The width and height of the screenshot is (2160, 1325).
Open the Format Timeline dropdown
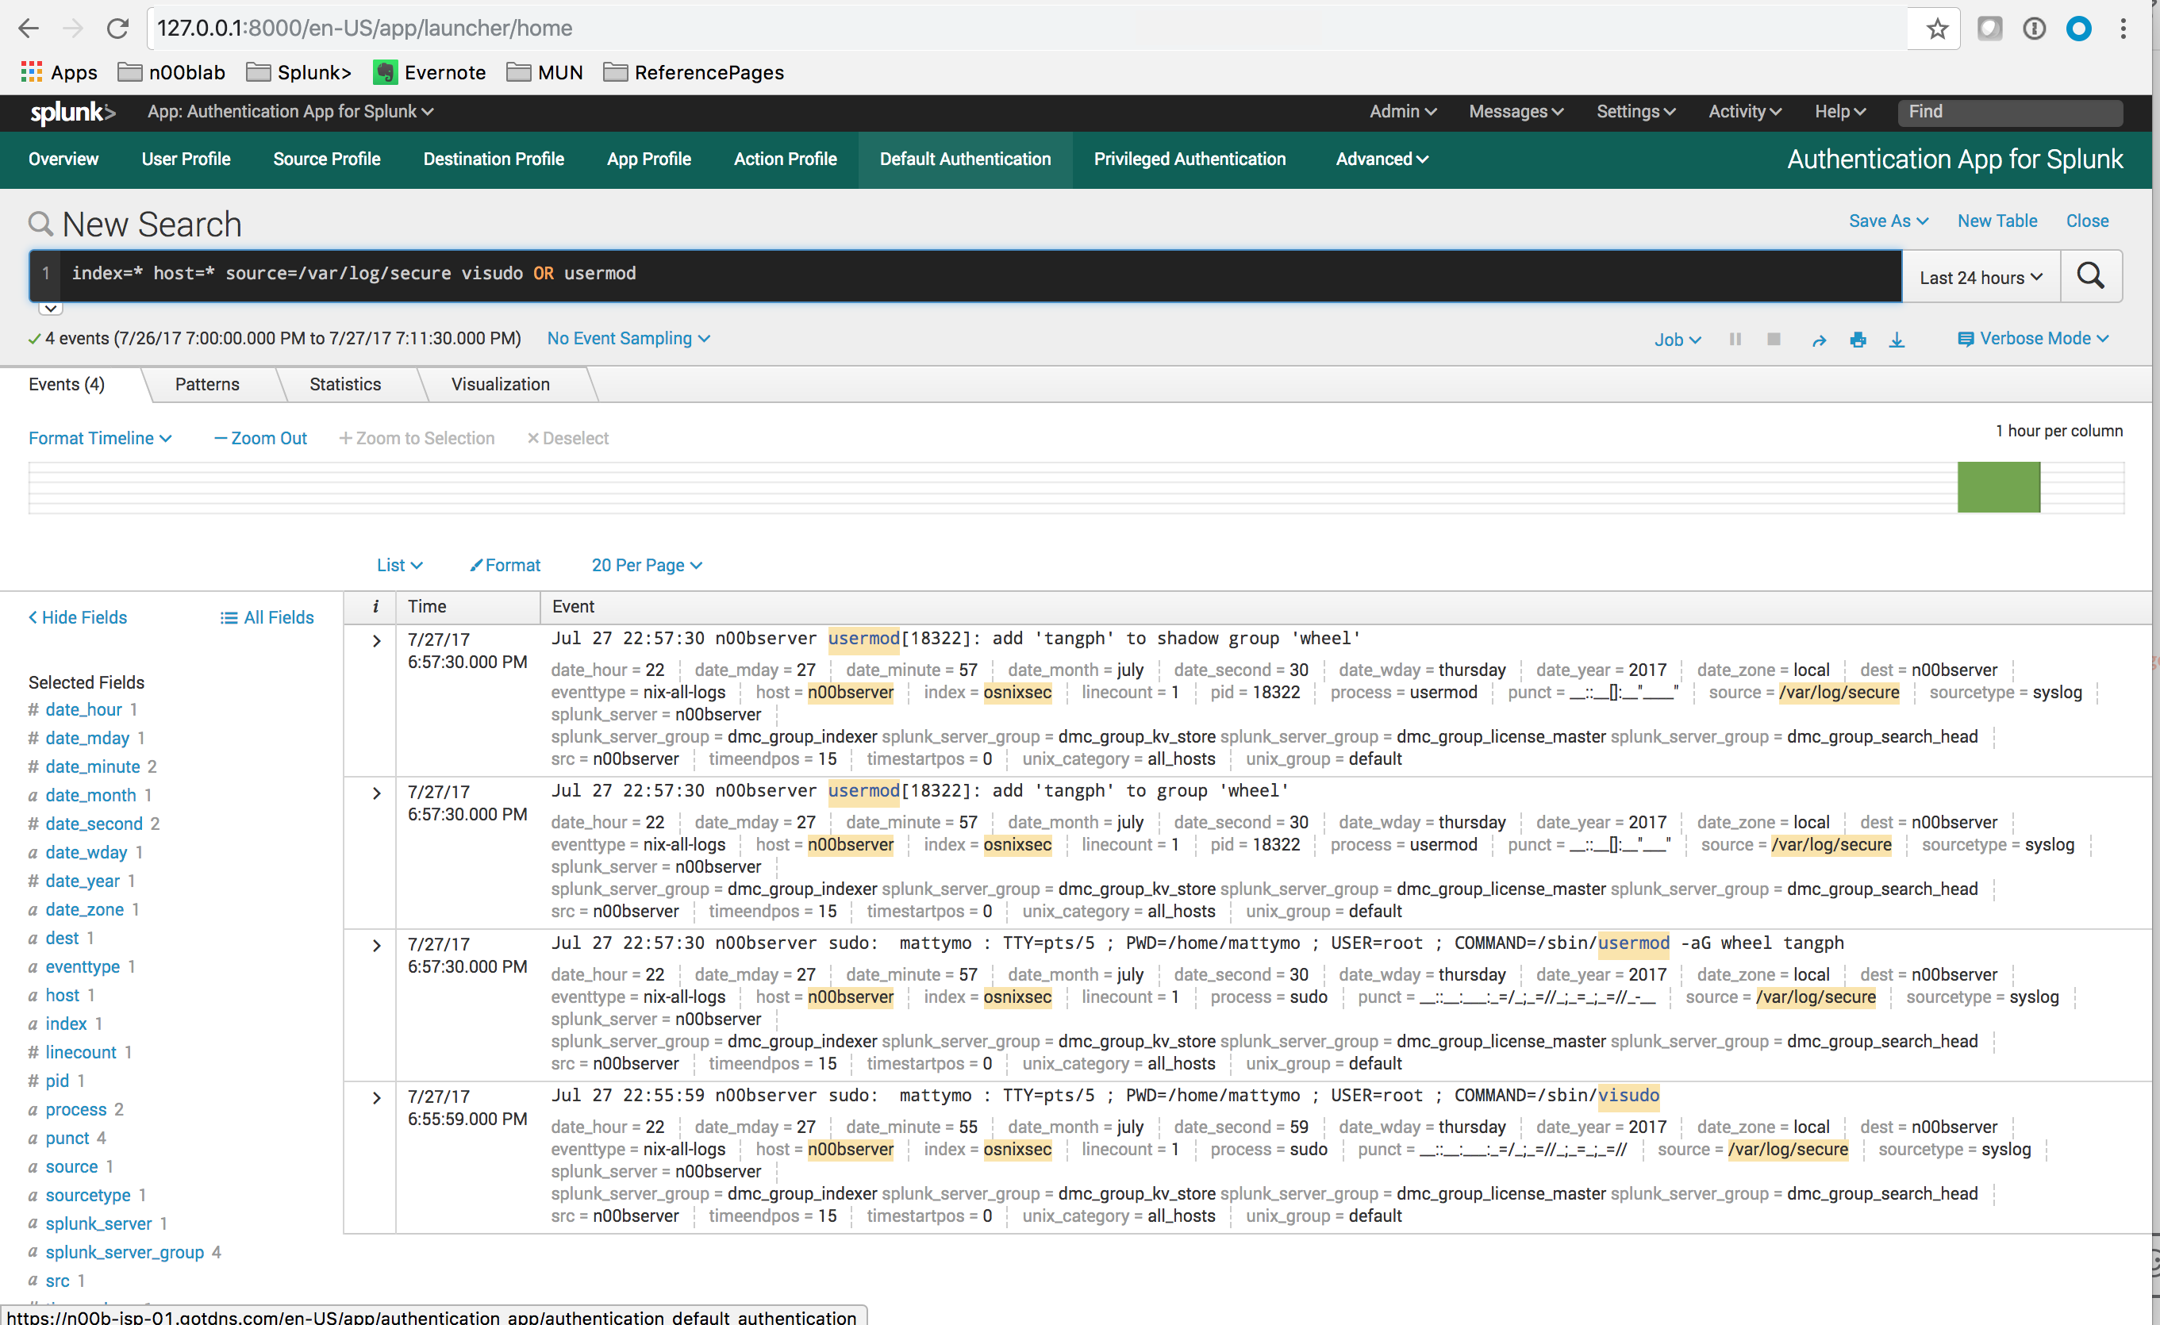[99, 437]
